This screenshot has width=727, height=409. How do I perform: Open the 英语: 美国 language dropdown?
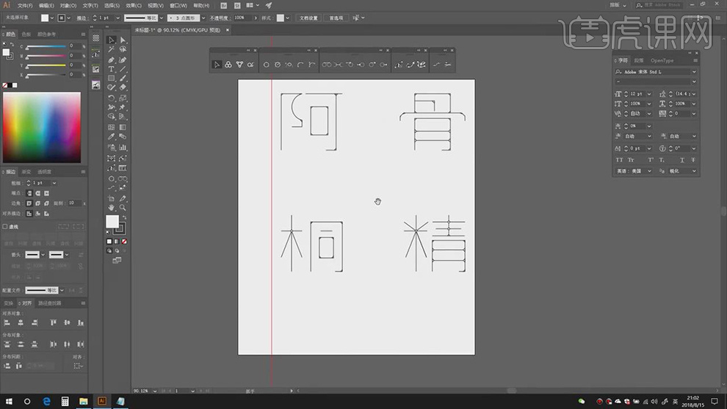click(648, 171)
